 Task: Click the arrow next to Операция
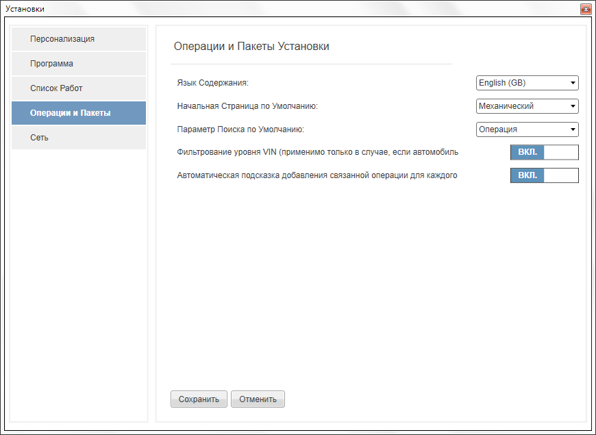point(573,129)
